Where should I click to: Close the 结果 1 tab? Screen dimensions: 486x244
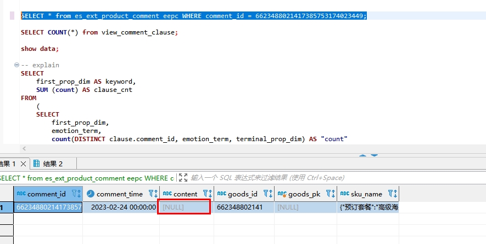[23, 164]
